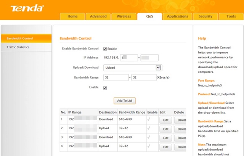Select Bandwidth Control in the sidebar

pyautogui.click(x=20, y=39)
